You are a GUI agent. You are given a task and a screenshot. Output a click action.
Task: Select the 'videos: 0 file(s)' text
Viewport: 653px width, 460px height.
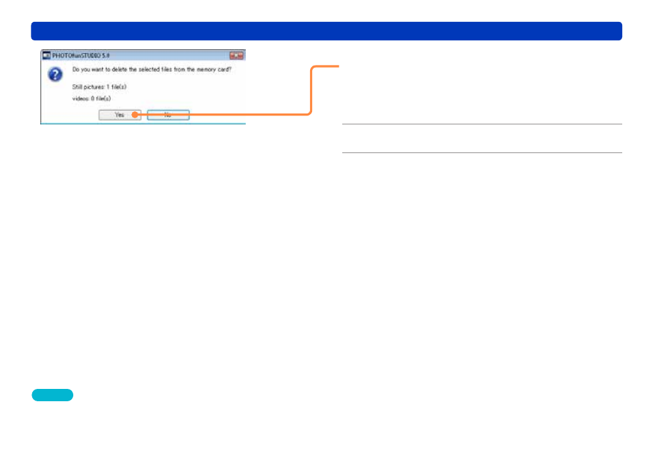(x=92, y=98)
